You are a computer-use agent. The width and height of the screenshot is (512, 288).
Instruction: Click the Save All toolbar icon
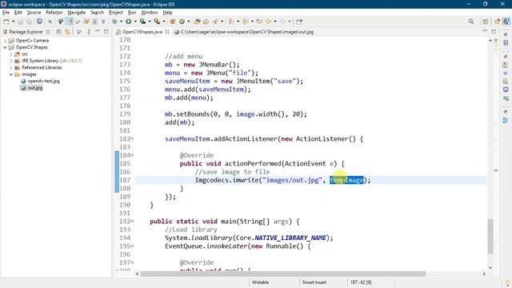click(29, 22)
